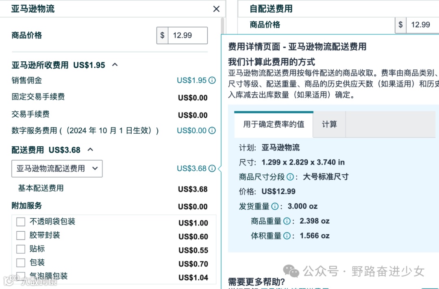
Task: Click the 大号标准尺寸 value
Action: coord(326,177)
